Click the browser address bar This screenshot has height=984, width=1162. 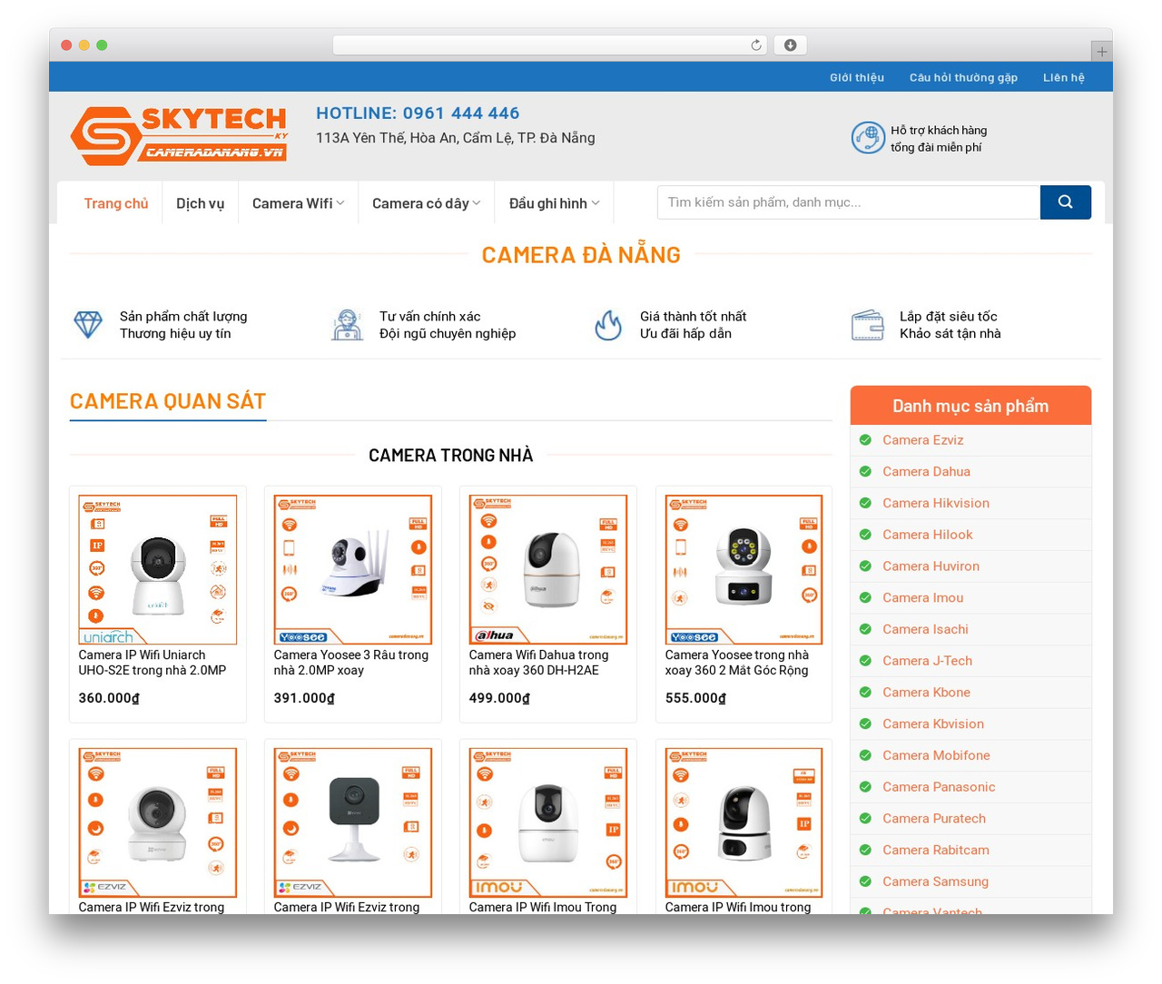click(x=550, y=45)
